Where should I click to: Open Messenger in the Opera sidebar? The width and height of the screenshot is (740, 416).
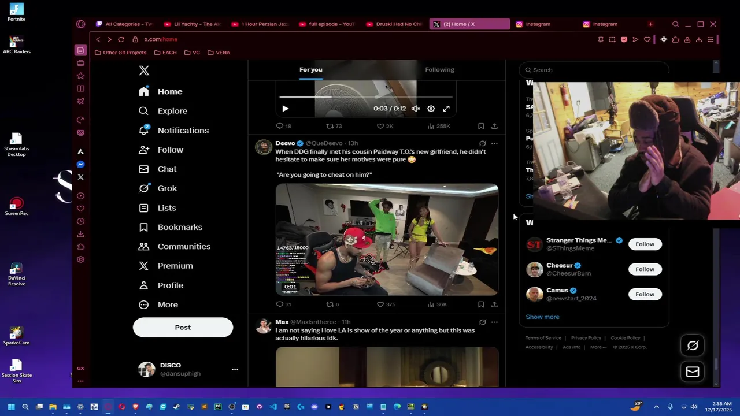pos(80,165)
